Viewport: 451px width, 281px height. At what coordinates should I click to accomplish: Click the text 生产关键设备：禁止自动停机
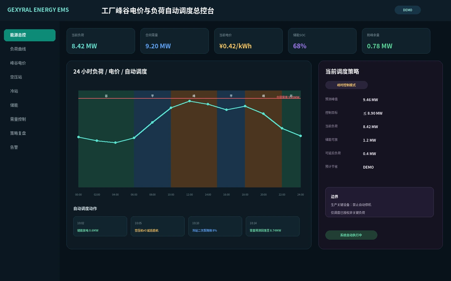point(351,205)
